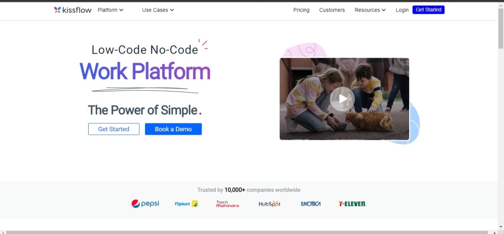
Task: Expand the Platform dropdown menu
Action: 110,10
